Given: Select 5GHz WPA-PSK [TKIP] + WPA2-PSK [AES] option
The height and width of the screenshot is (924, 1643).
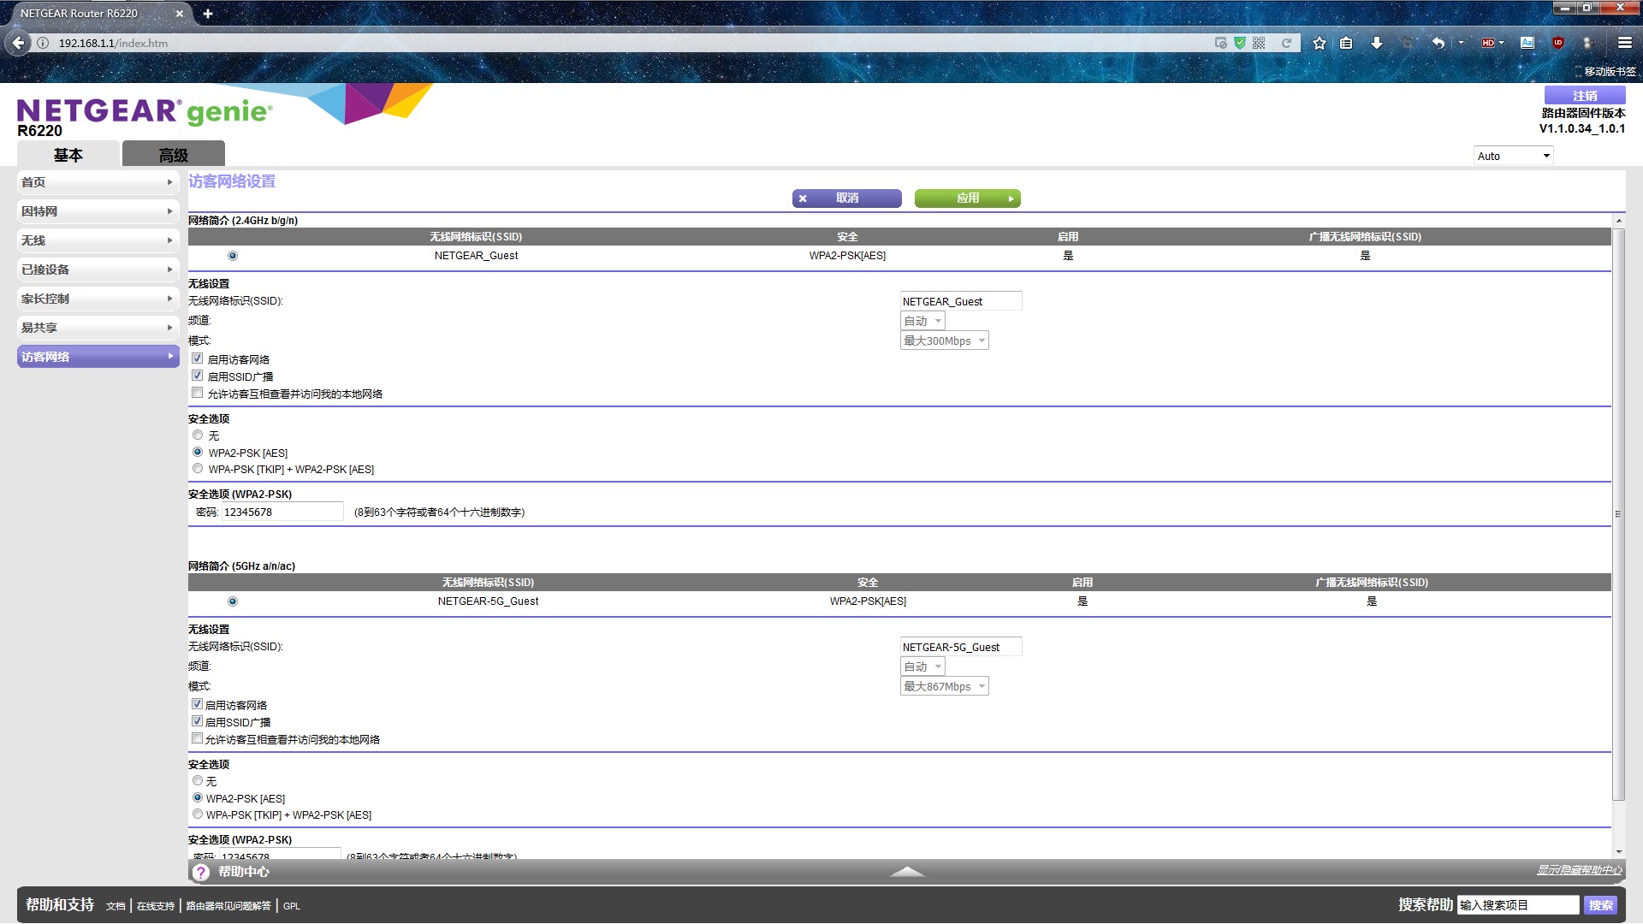Looking at the screenshot, I should [198, 814].
